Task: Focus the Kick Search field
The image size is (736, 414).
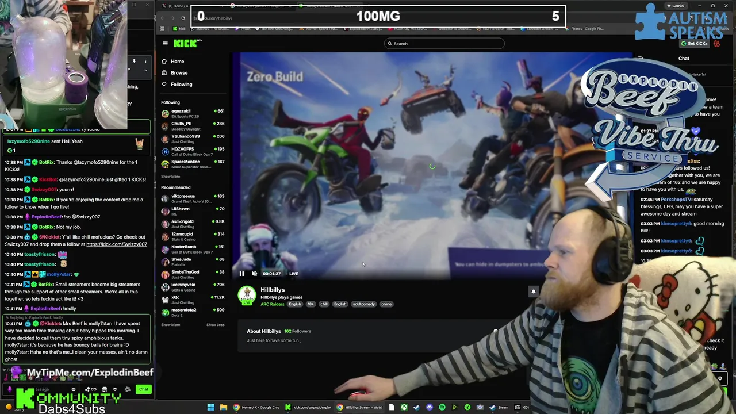Action: [x=444, y=43]
